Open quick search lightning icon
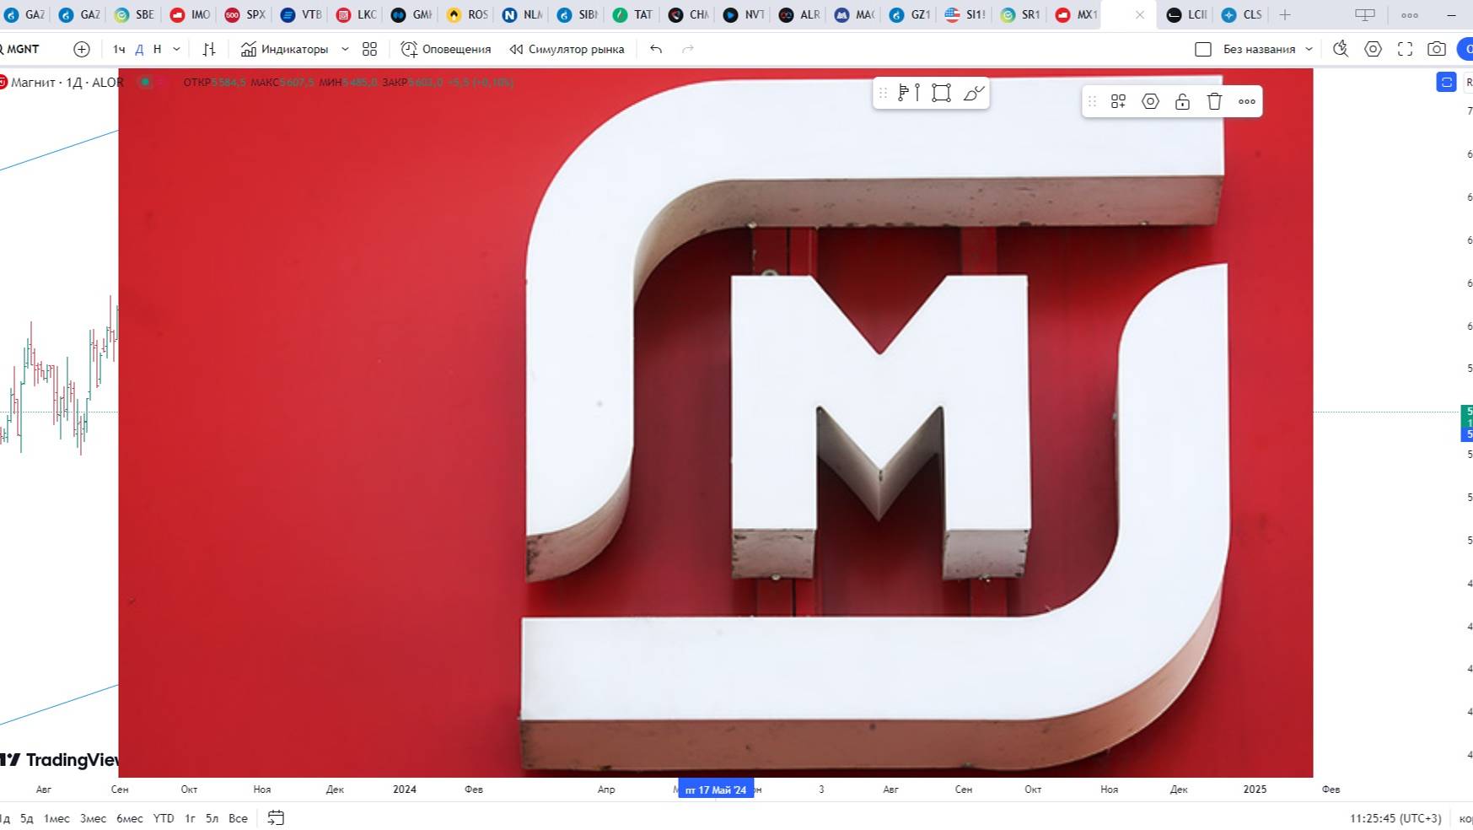 tap(1341, 49)
